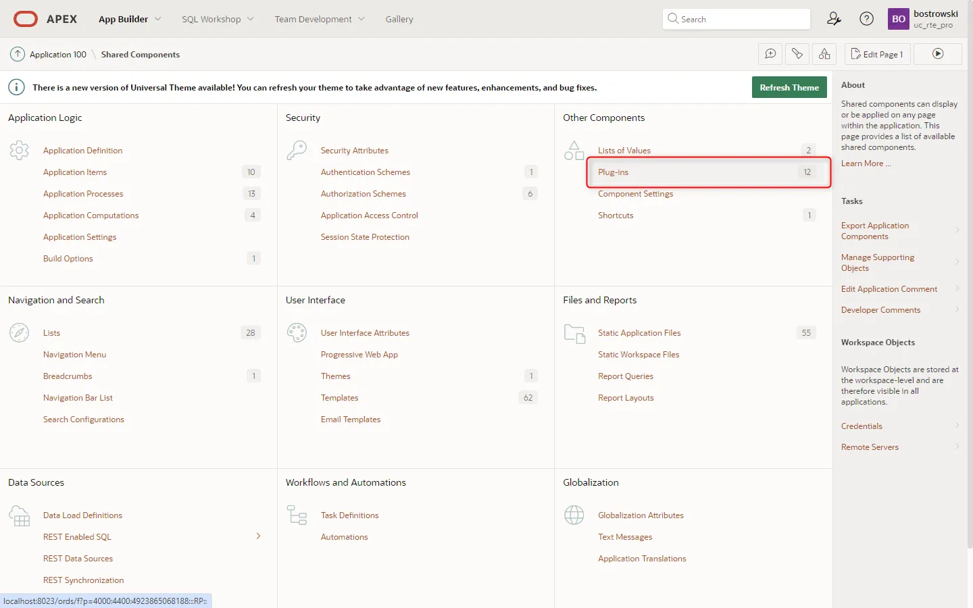This screenshot has width=973, height=608.
Task: Expand the REST Enabled SQL chevron
Action: [258, 536]
